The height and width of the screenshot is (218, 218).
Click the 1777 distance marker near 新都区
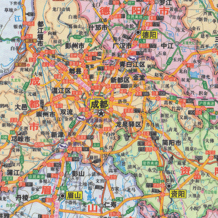(x=124, y=86)
